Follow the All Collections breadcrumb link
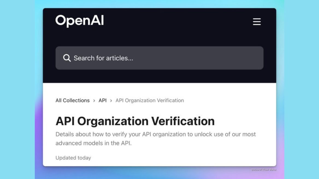319x179 pixels. tap(72, 101)
